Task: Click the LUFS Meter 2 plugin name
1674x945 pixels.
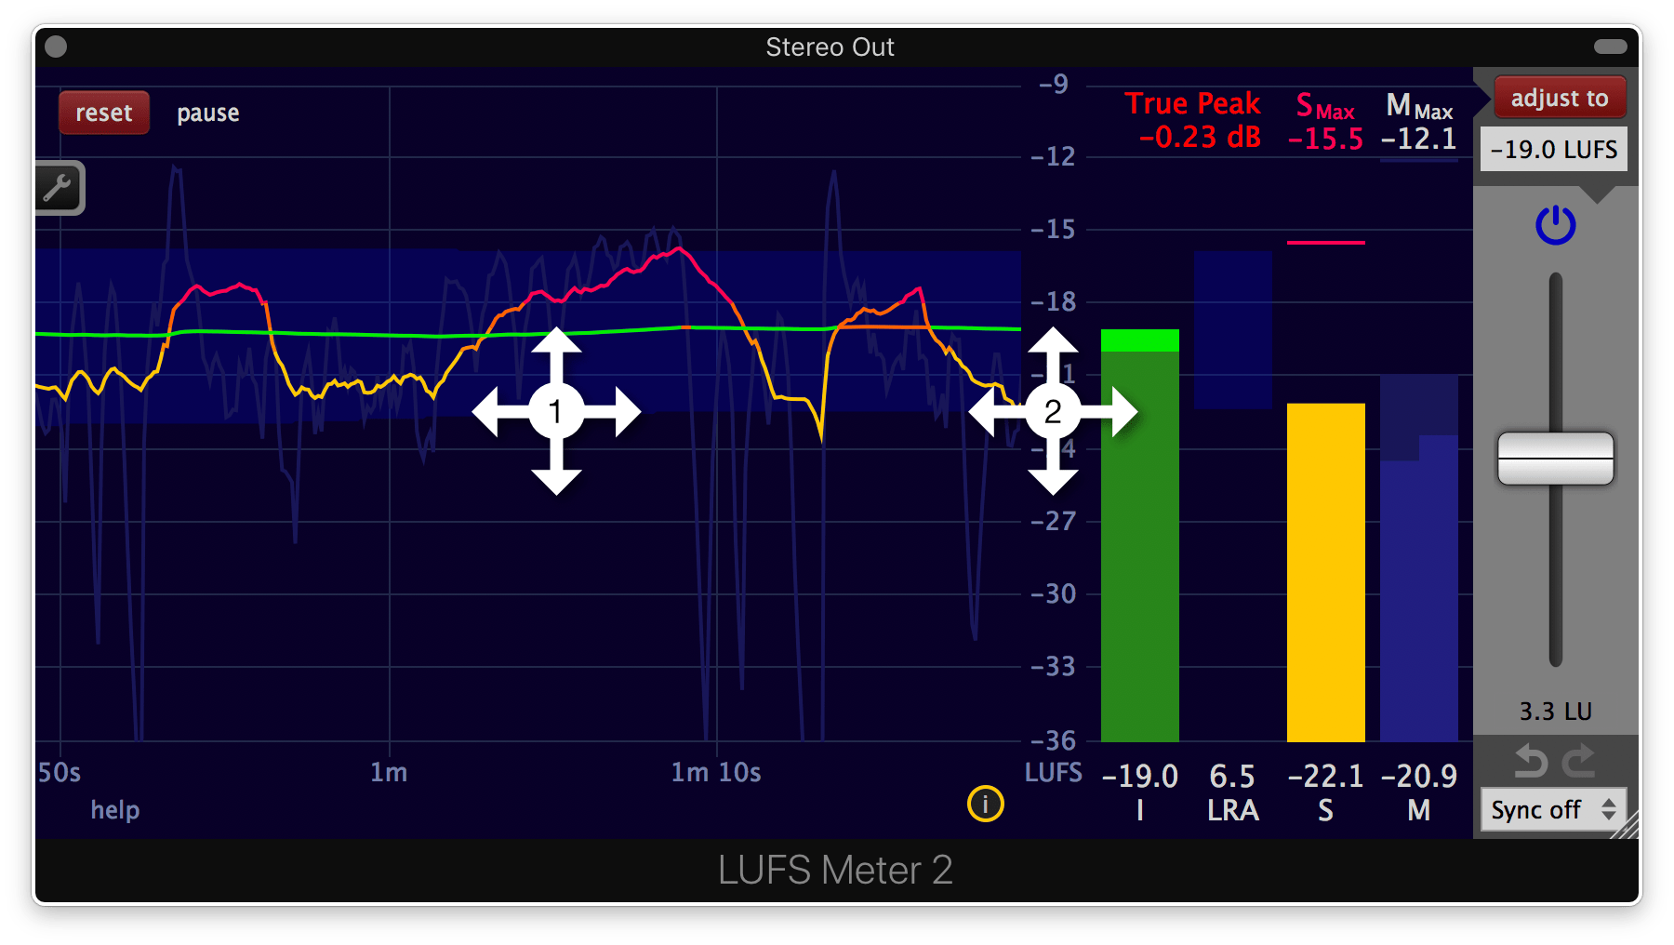Action: click(835, 871)
